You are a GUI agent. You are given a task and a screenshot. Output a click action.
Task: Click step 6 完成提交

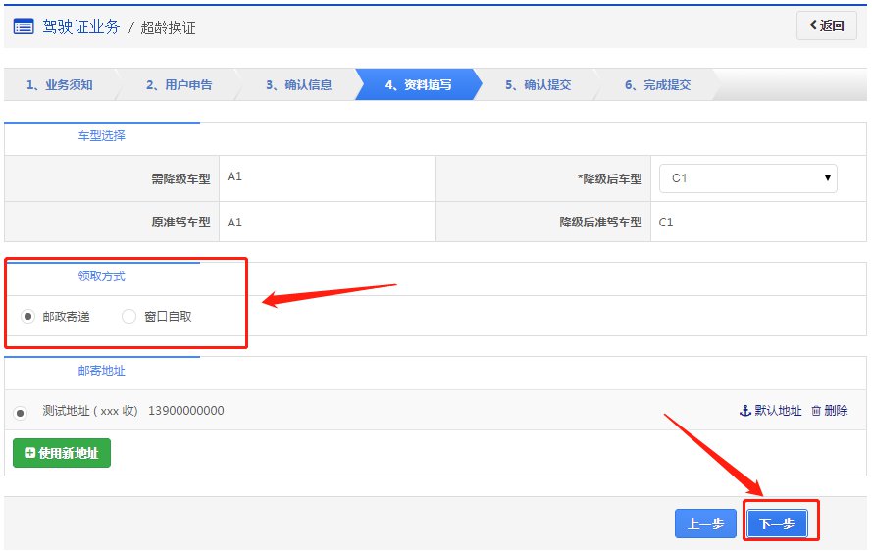point(657,85)
